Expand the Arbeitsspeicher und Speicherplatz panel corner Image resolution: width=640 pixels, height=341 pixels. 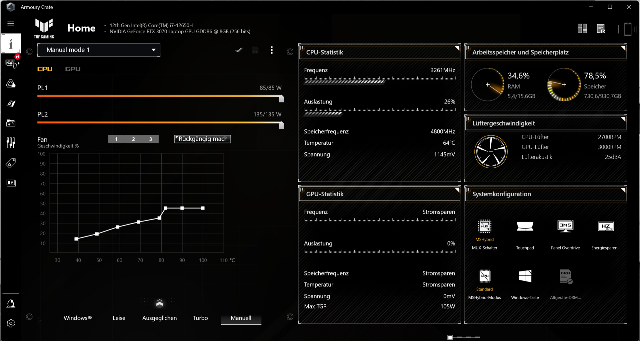coord(623,48)
